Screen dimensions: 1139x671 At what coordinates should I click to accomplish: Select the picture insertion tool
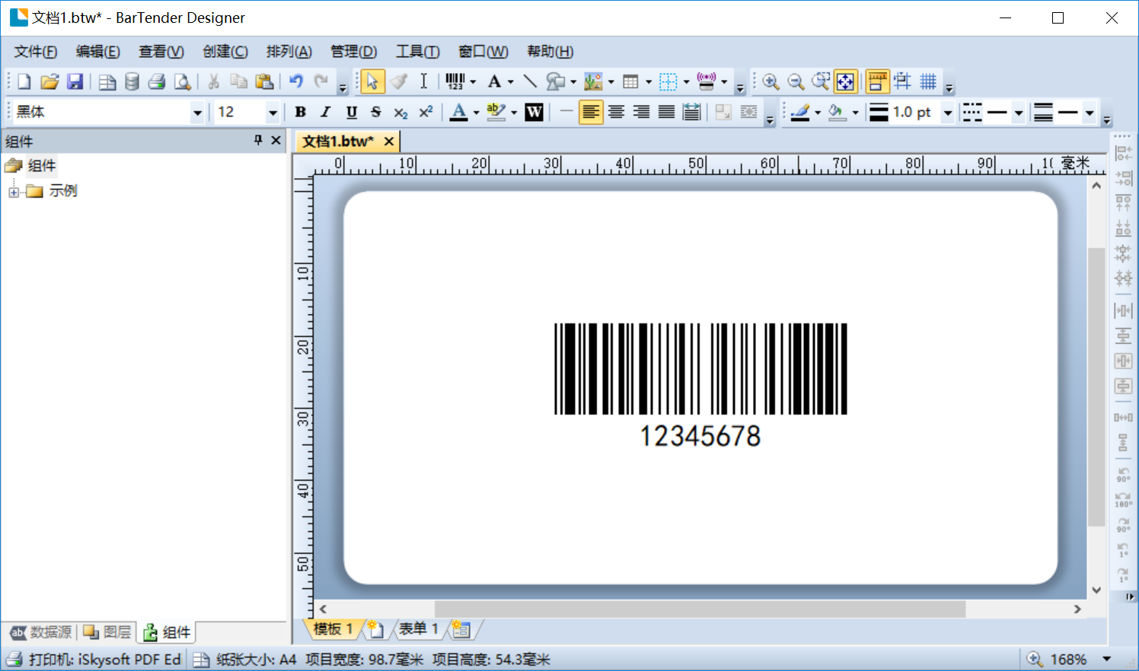(x=593, y=81)
